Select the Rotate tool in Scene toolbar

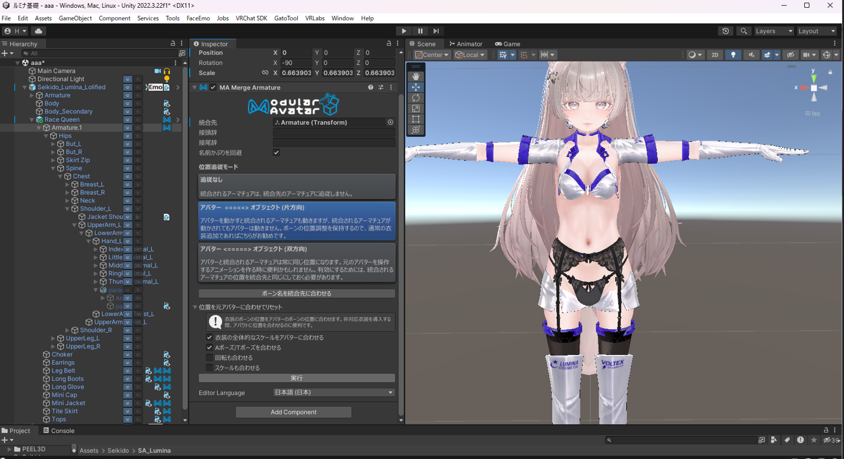(x=416, y=98)
